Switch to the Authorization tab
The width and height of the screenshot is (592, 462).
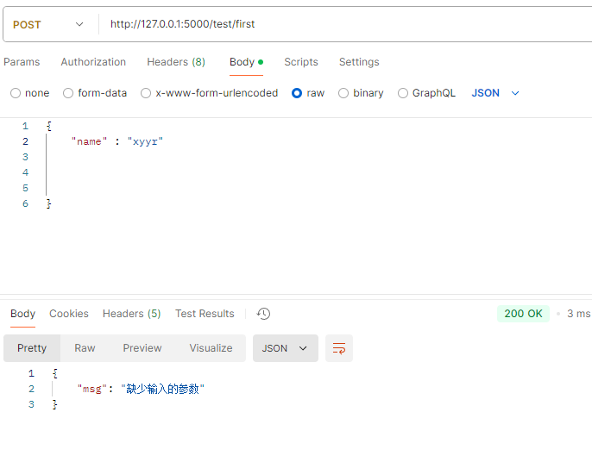click(93, 62)
